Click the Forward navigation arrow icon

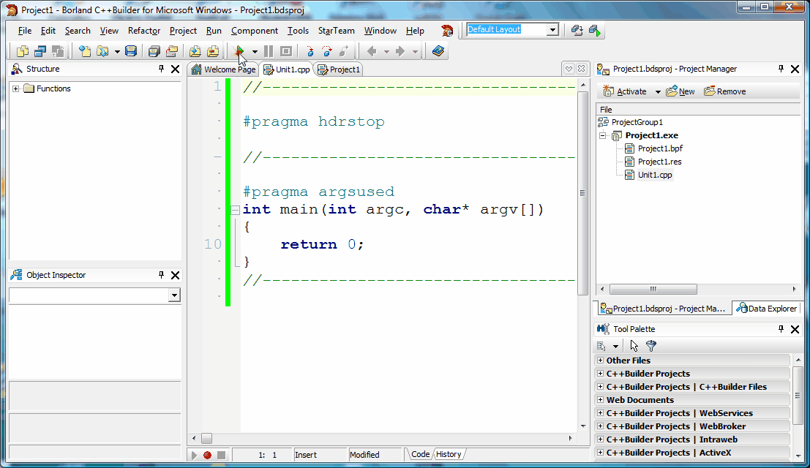400,51
